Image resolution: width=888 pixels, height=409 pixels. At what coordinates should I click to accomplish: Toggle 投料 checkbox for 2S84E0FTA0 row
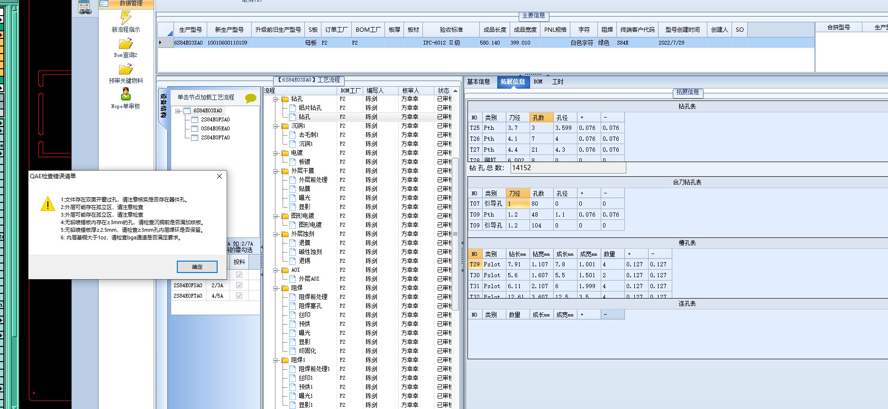[239, 296]
